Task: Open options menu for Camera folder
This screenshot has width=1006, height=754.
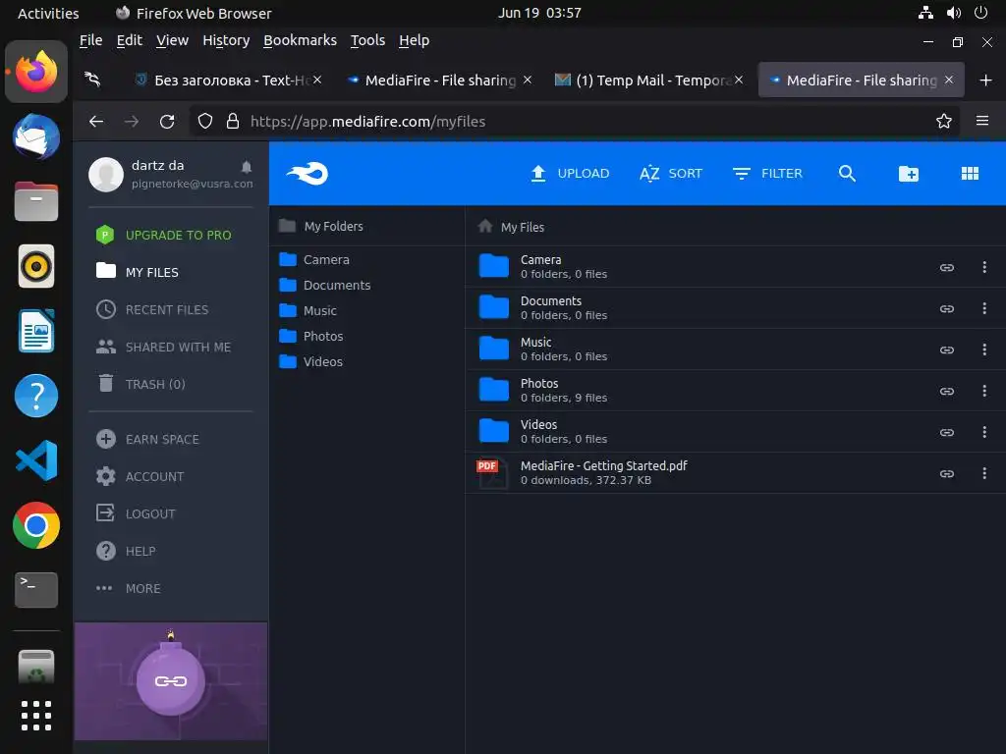Action: [984, 267]
